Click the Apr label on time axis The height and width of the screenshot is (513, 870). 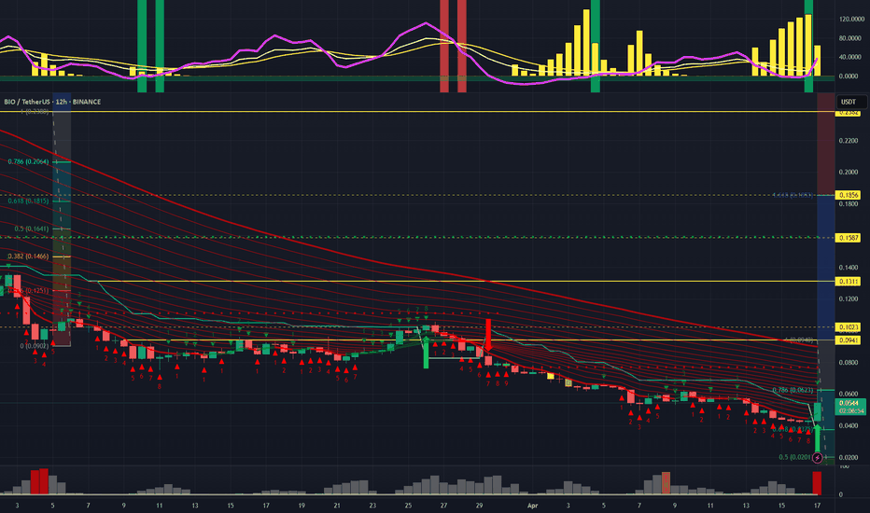pos(533,506)
